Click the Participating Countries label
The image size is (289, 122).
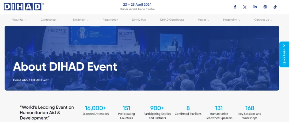click(x=126, y=116)
